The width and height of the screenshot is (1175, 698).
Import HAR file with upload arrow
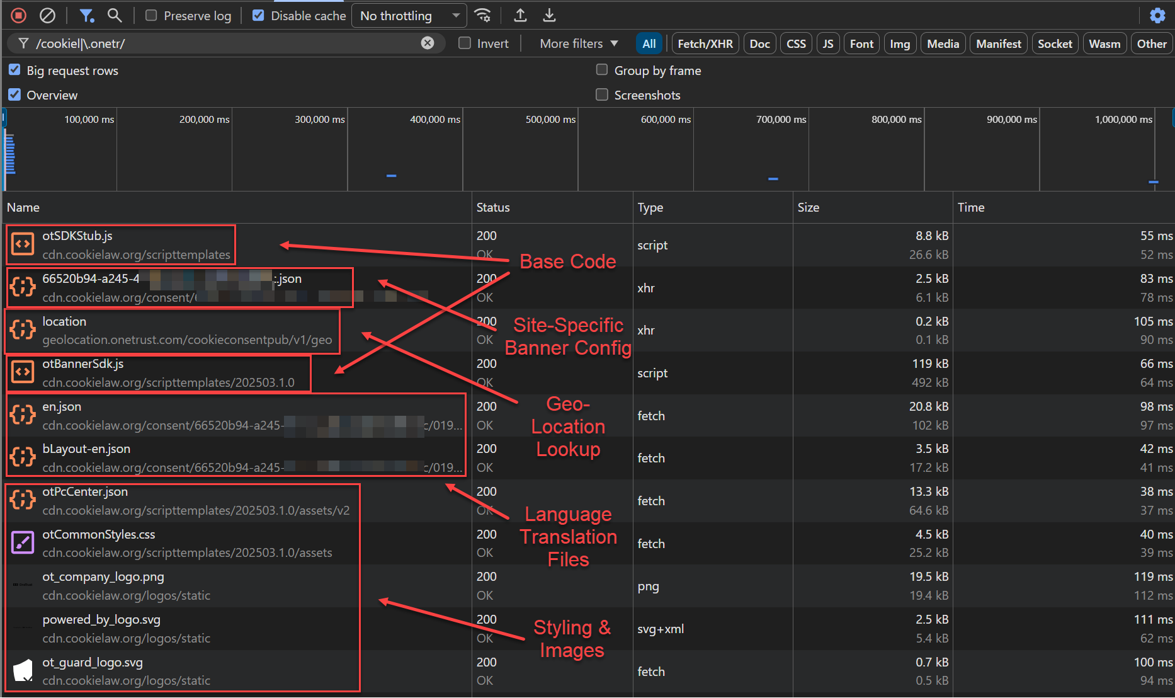point(520,15)
